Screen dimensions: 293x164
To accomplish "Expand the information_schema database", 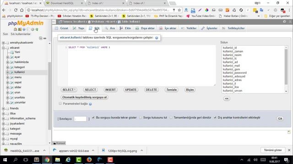I will [x=3, y=118].
